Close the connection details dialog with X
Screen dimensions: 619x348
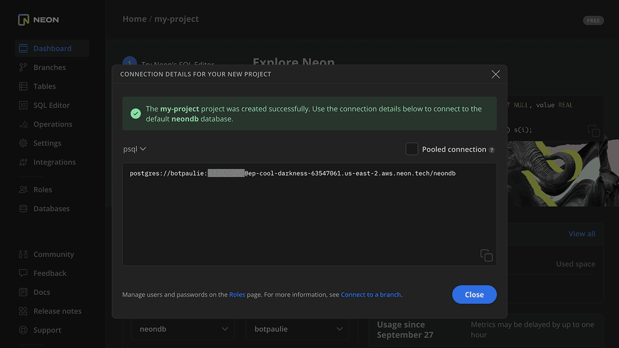tap(495, 74)
